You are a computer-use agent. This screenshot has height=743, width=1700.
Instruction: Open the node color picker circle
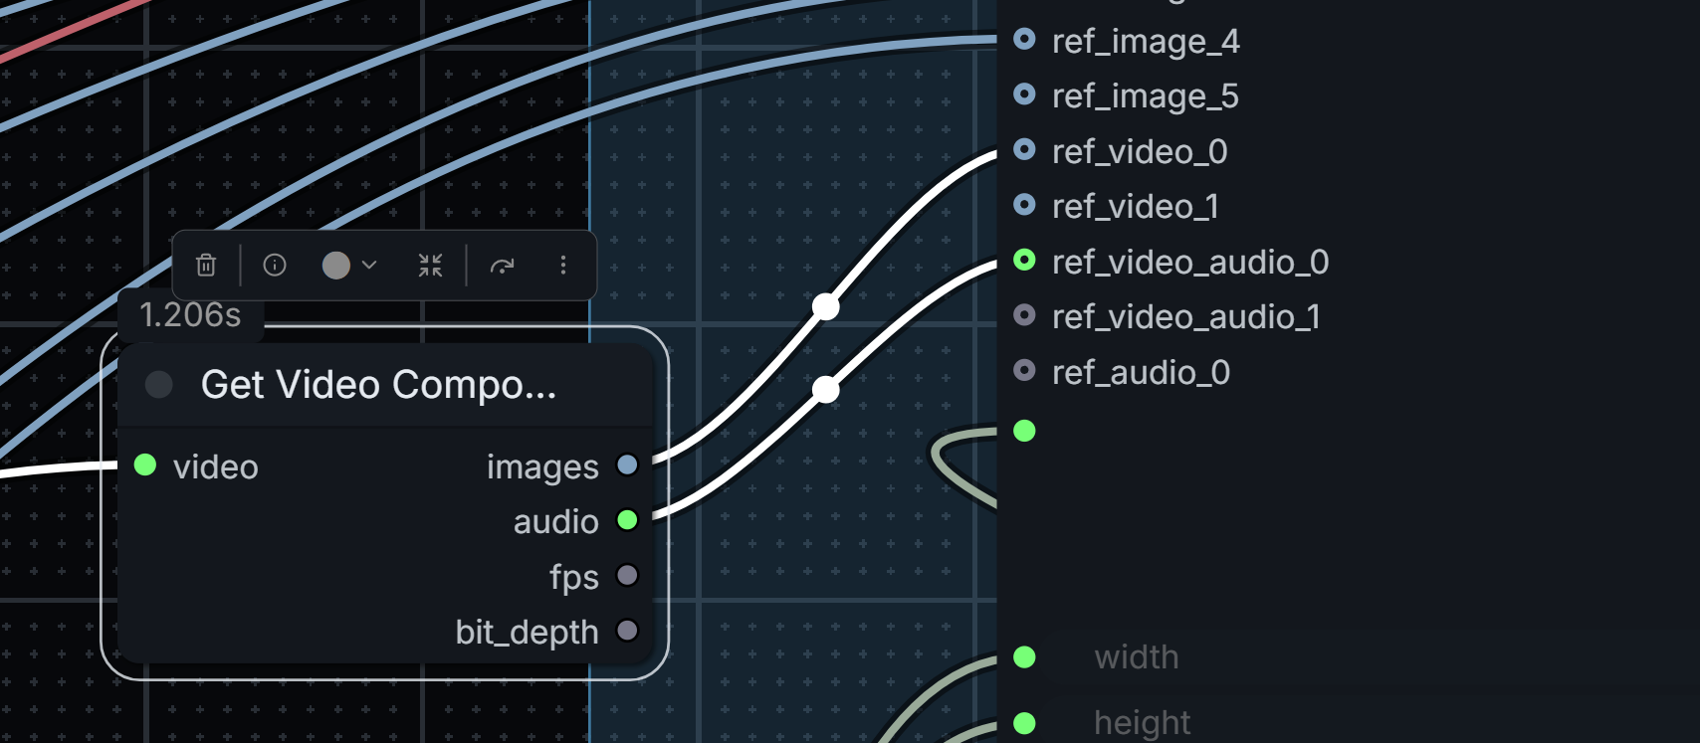[336, 266]
